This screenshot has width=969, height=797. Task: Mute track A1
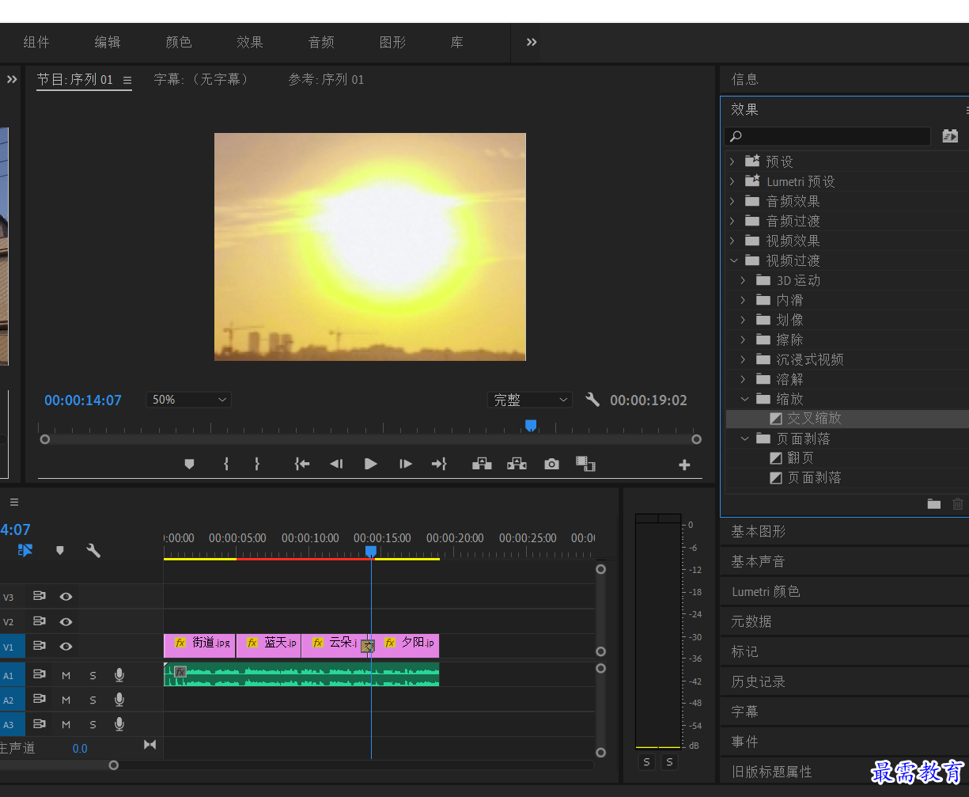tap(66, 675)
